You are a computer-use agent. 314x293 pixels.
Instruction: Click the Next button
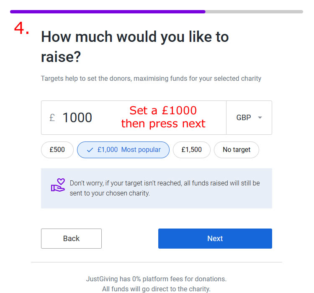click(x=215, y=239)
